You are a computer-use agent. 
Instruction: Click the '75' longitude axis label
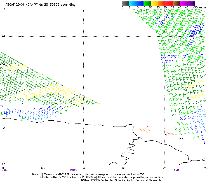(x=205, y=168)
